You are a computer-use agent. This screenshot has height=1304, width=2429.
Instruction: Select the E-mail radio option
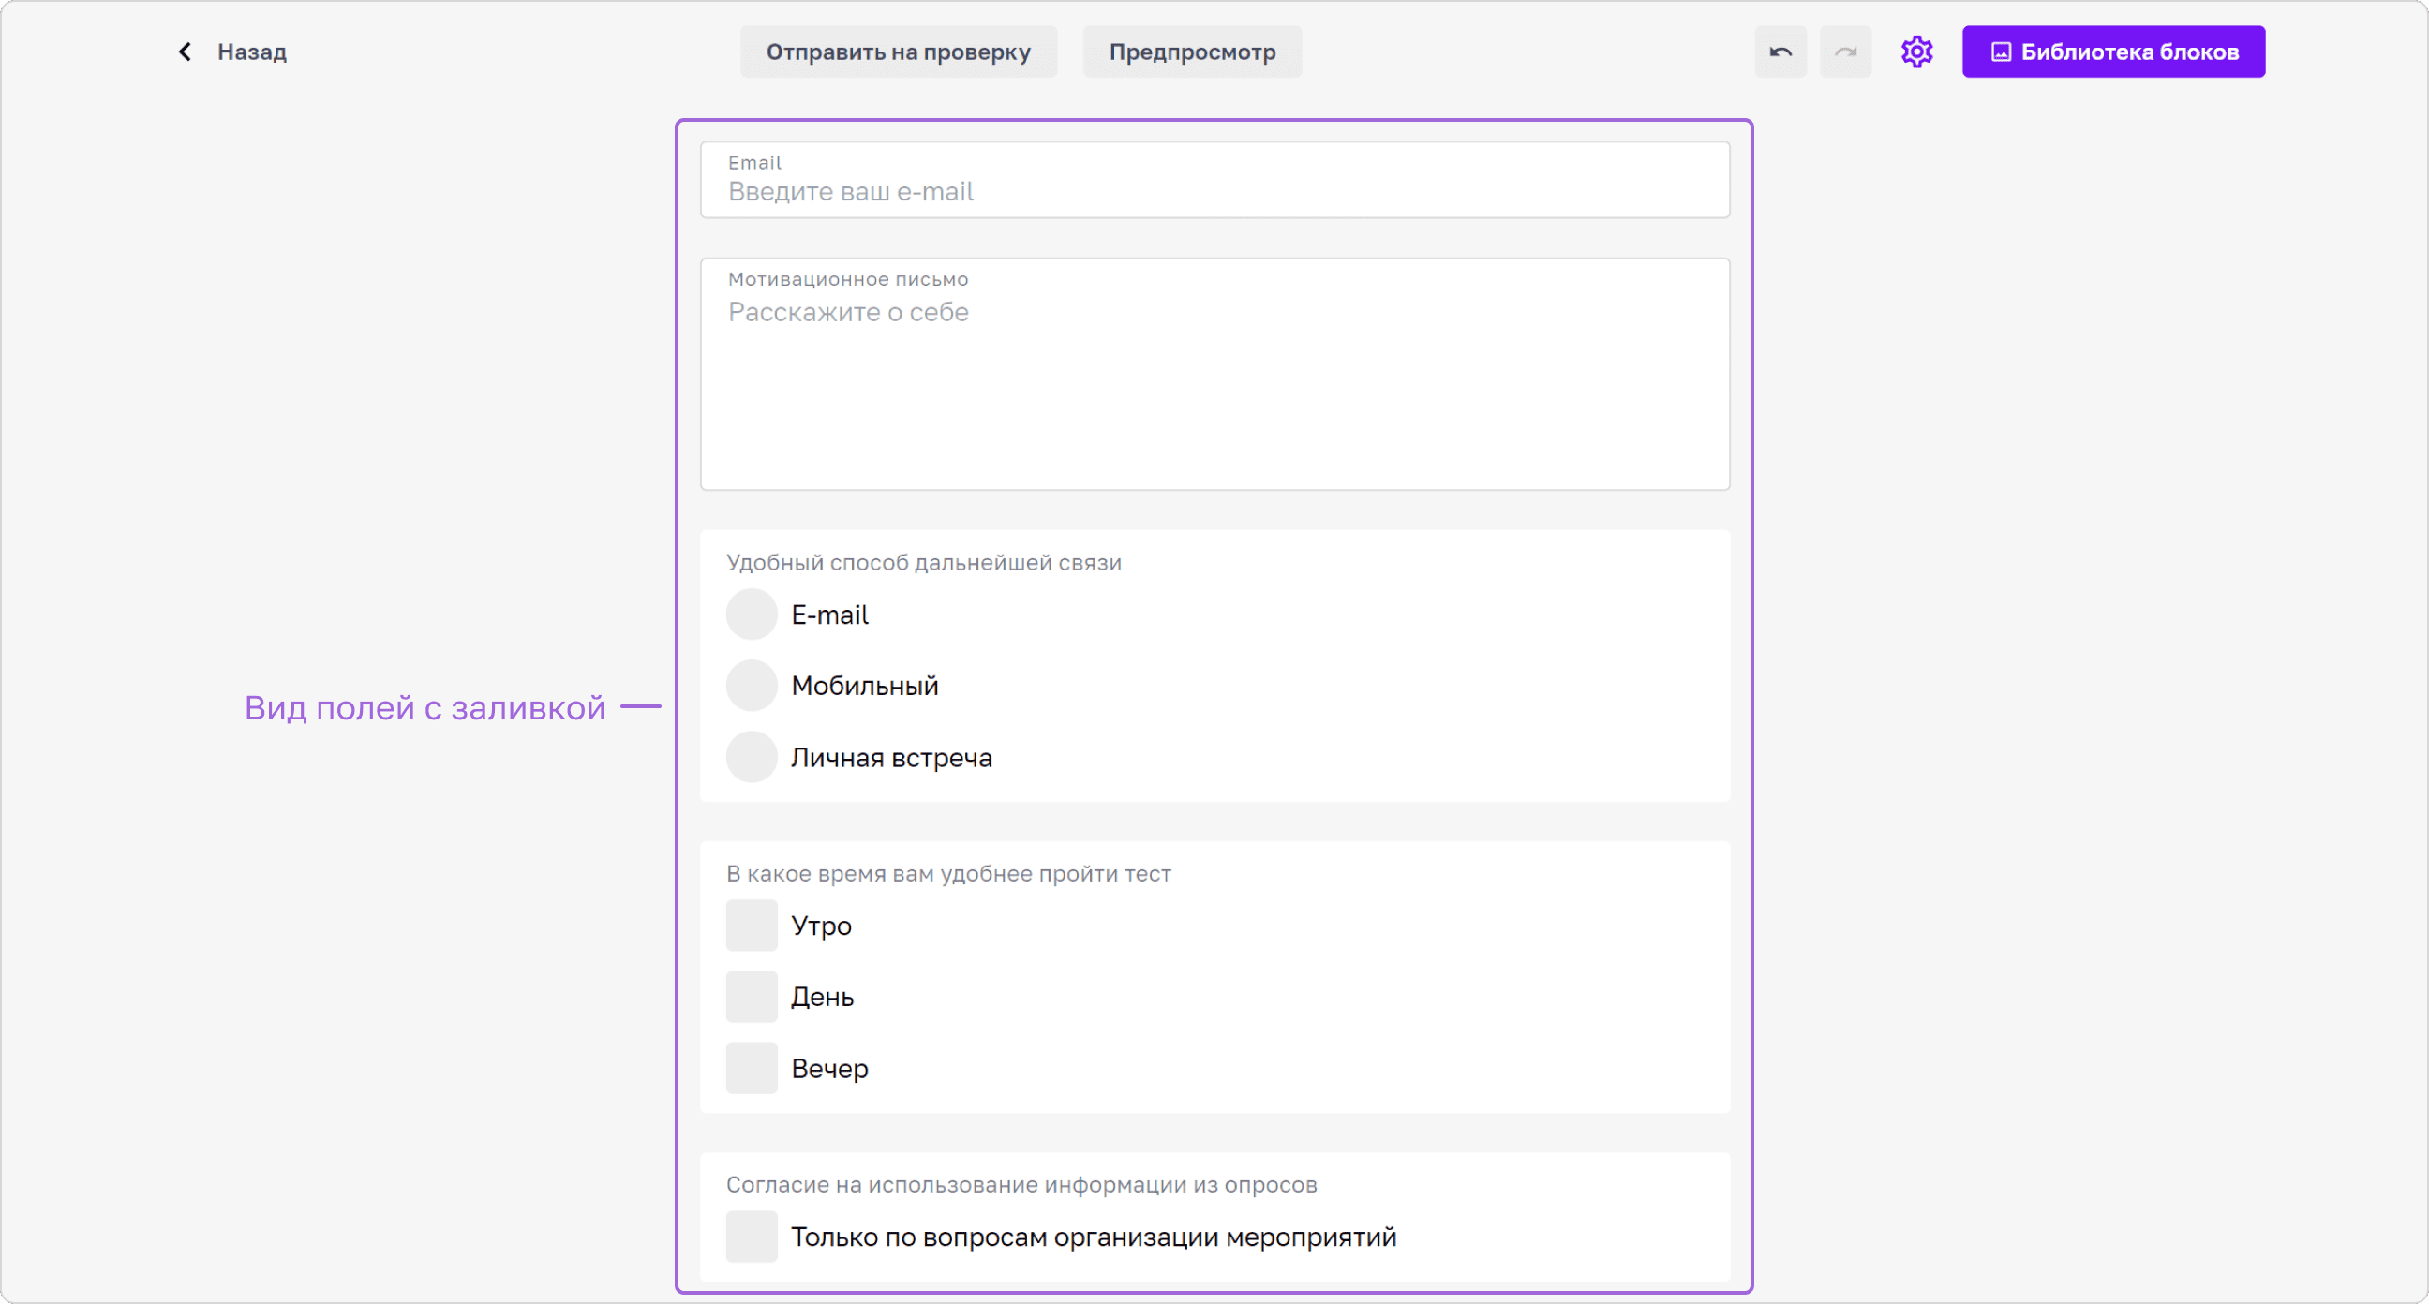pyautogui.click(x=752, y=615)
